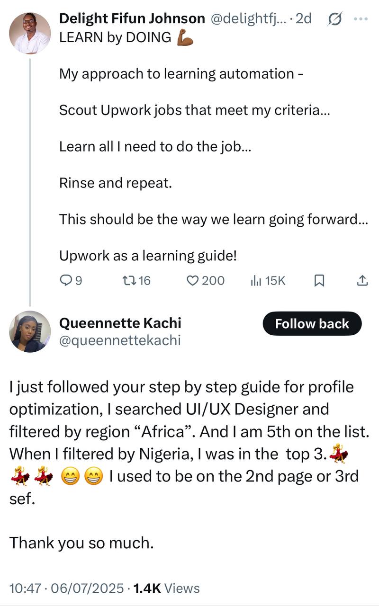Open the 2d timestamp on the tweet
Viewport: 379px width, 606px height.
tap(303, 19)
